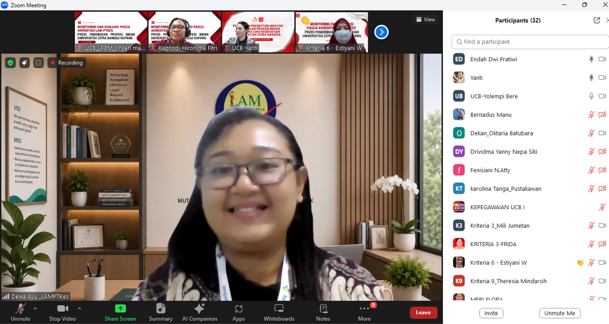Select participant Kriteria 9_Theresia Mindarsih
Viewport: 609px width, 324px height.
530,281
